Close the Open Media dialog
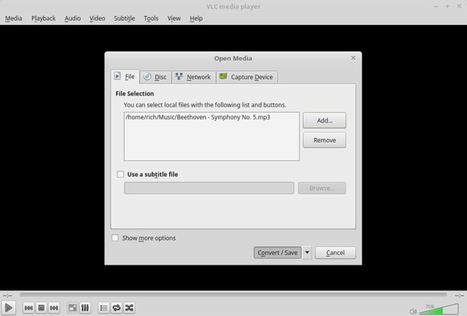The width and height of the screenshot is (467, 316). pyautogui.click(x=353, y=58)
